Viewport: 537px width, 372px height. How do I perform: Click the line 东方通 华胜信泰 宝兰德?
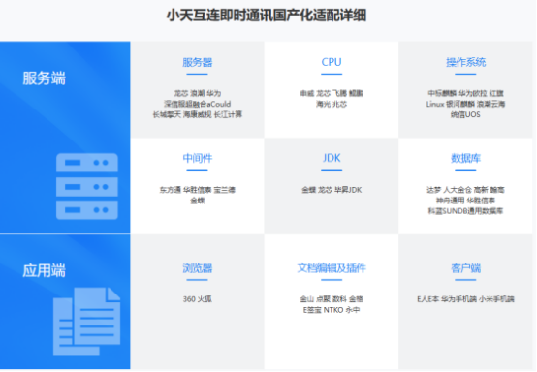[x=198, y=190]
